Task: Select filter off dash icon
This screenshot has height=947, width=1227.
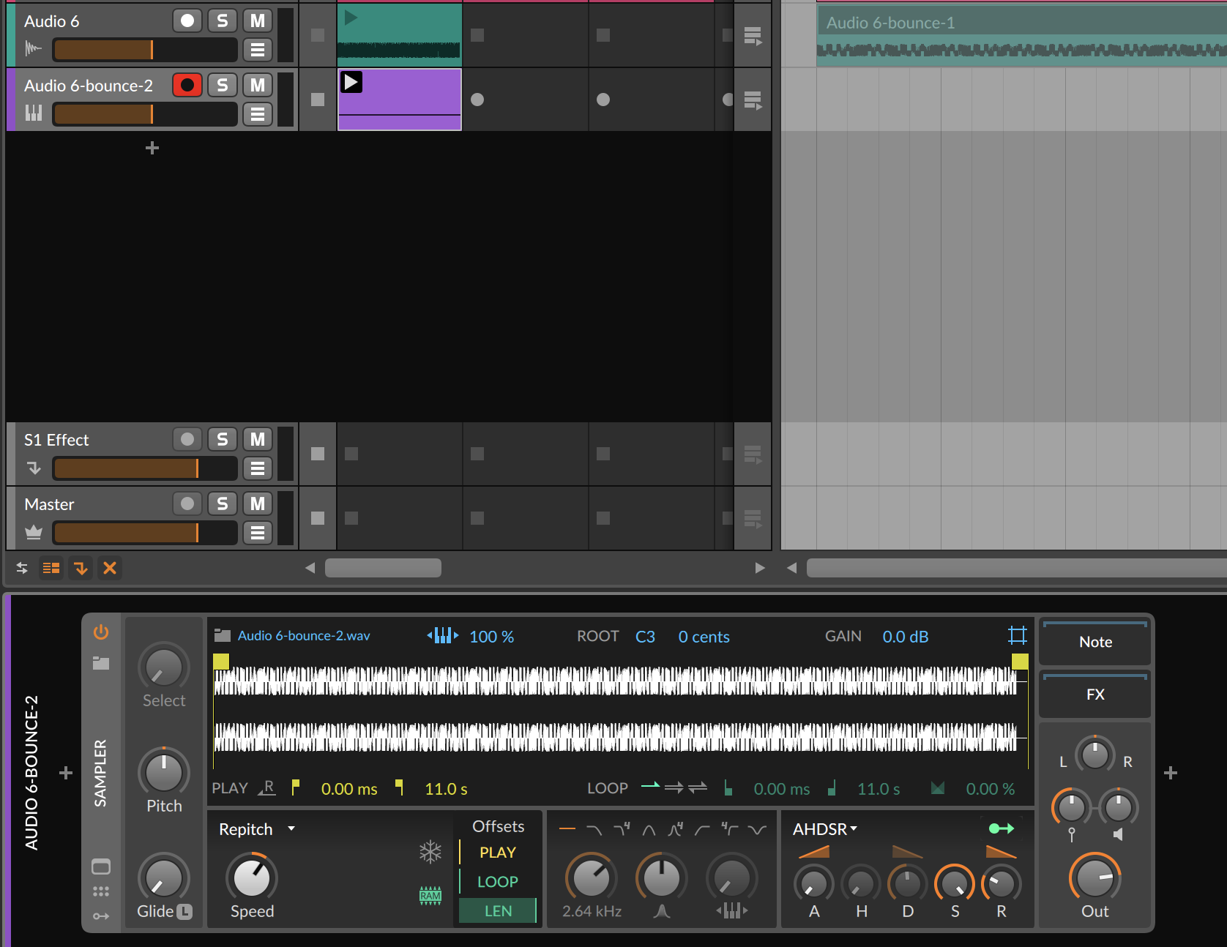Action: tap(567, 829)
